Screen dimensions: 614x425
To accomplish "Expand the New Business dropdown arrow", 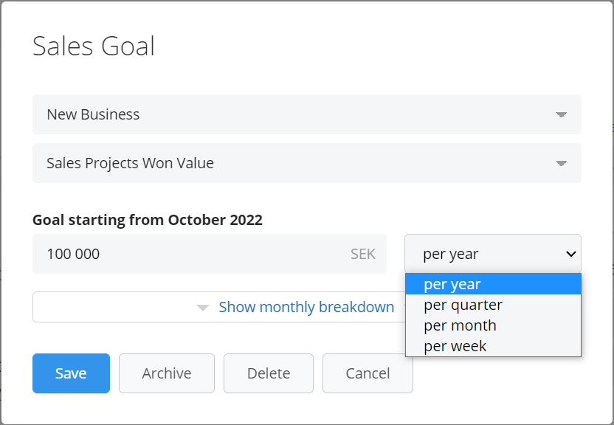I will pyautogui.click(x=561, y=114).
